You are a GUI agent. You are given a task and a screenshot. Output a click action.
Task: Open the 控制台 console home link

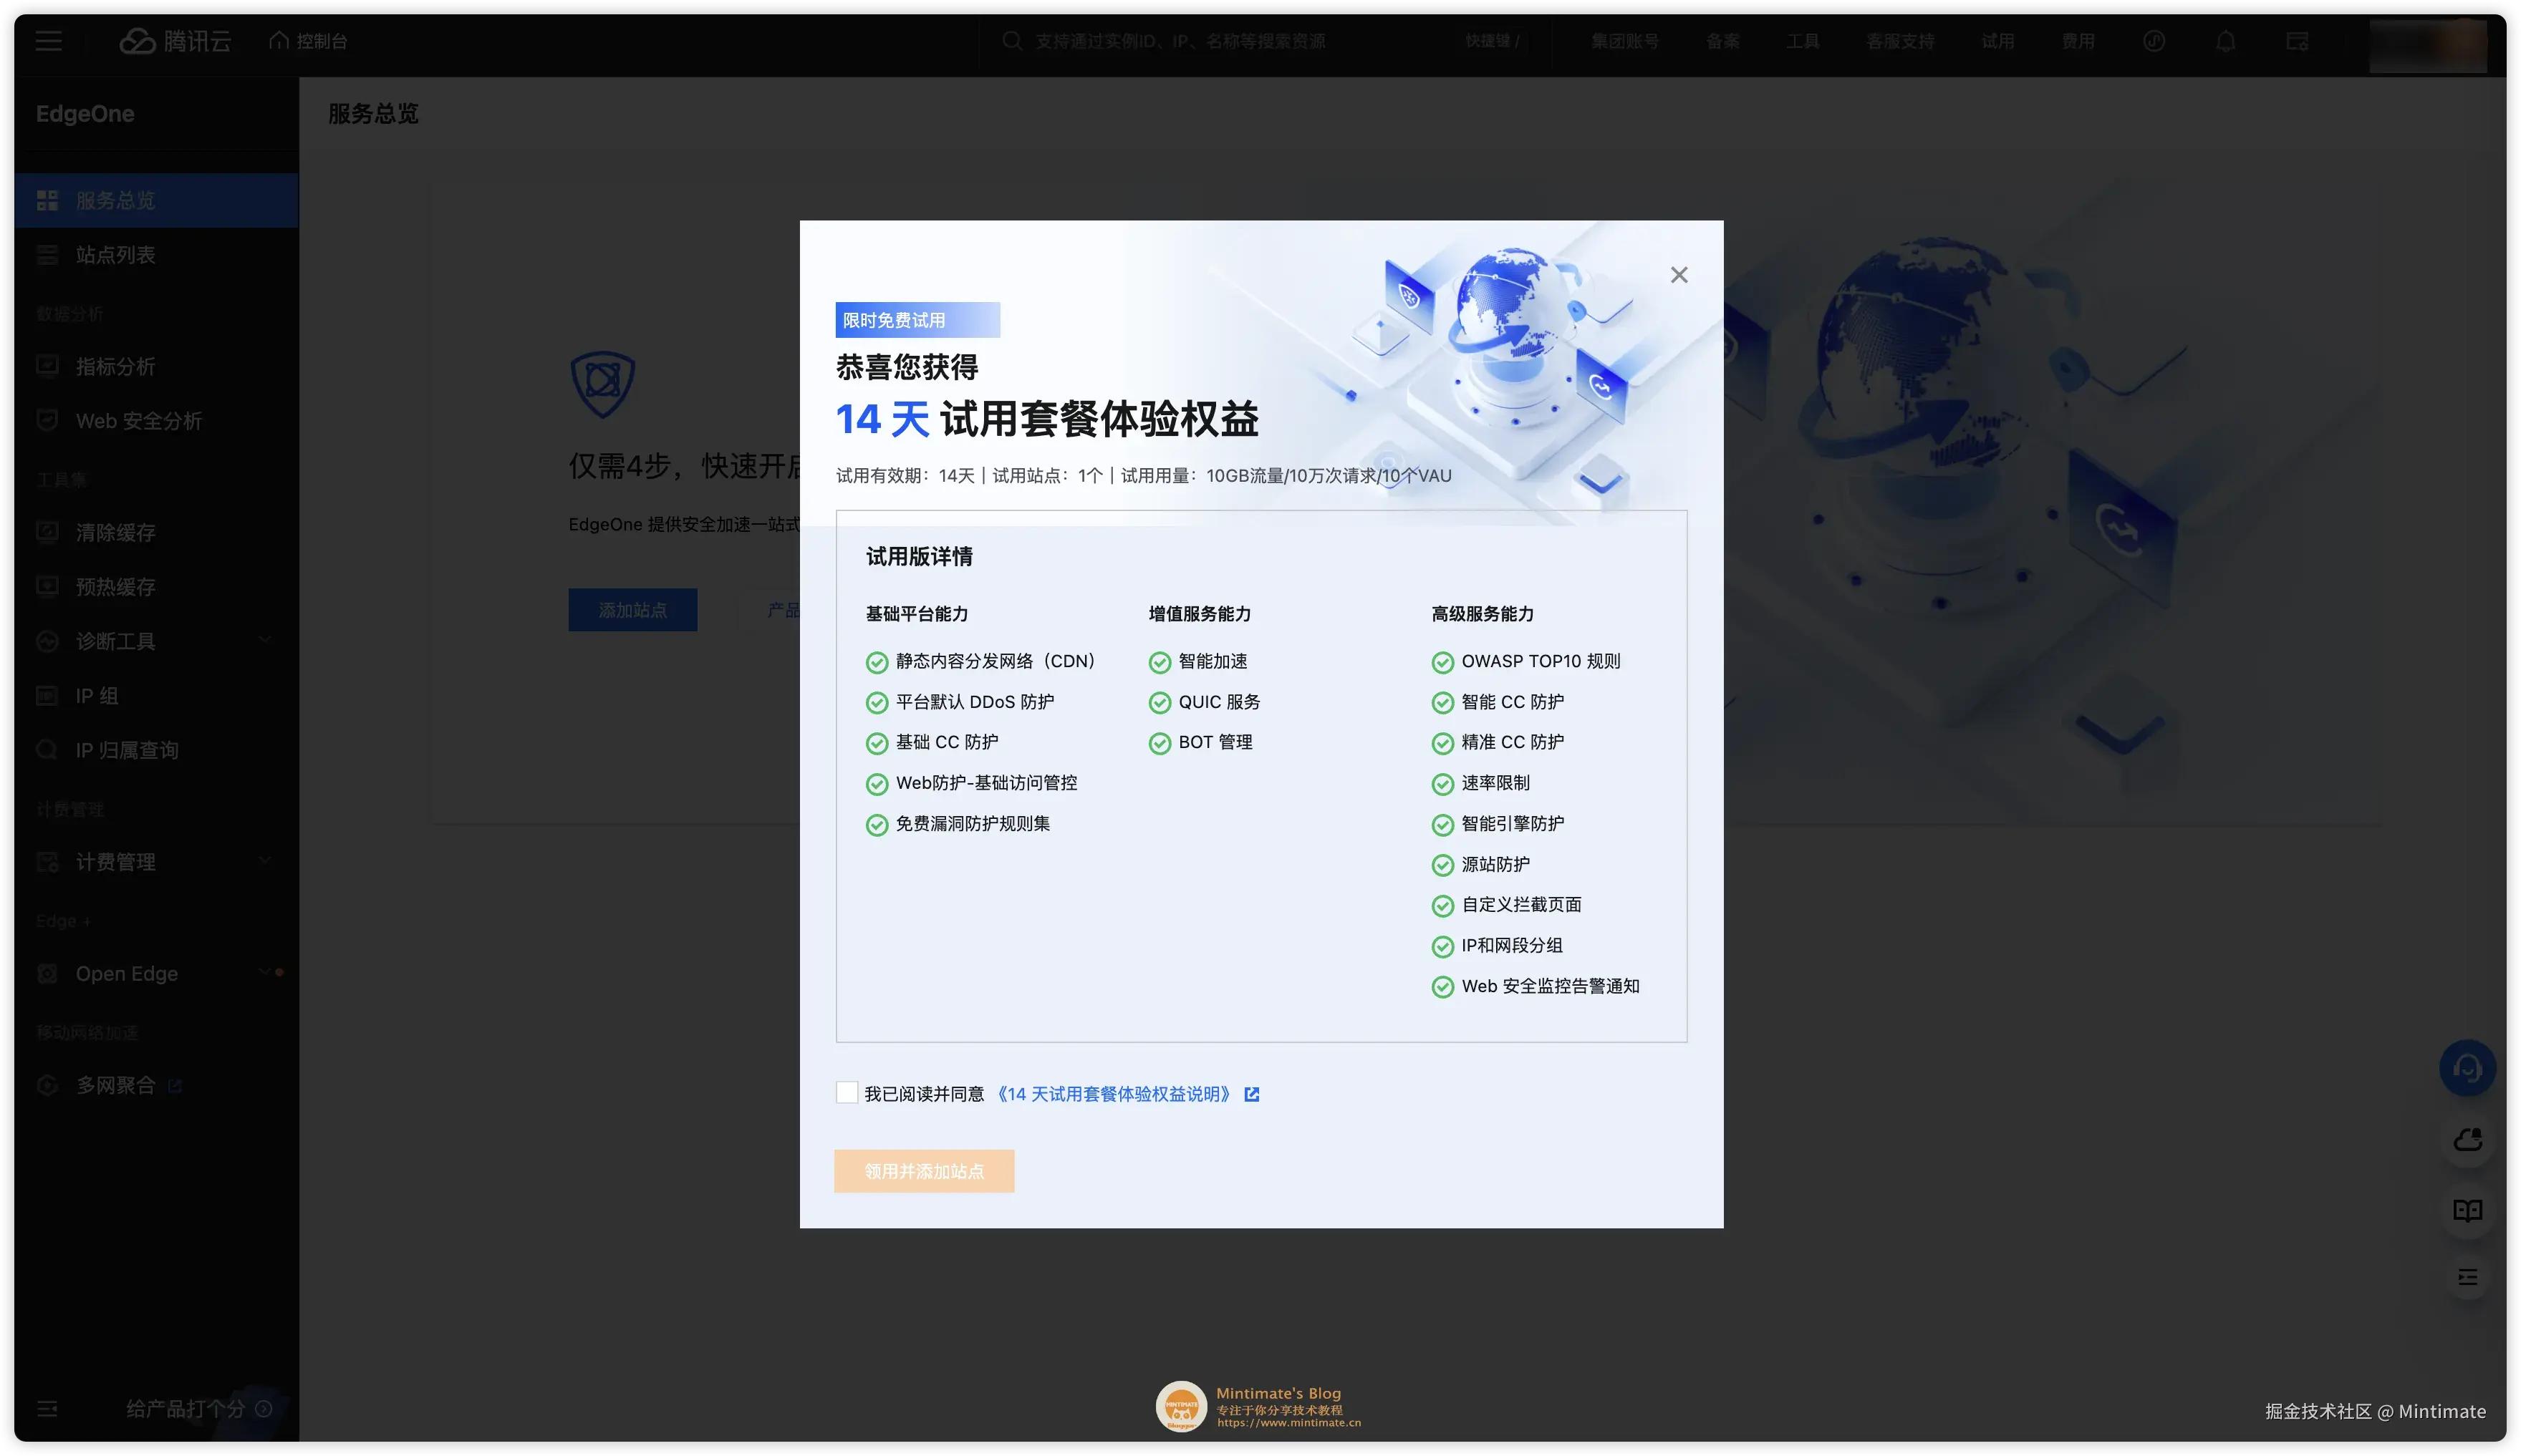point(308,41)
